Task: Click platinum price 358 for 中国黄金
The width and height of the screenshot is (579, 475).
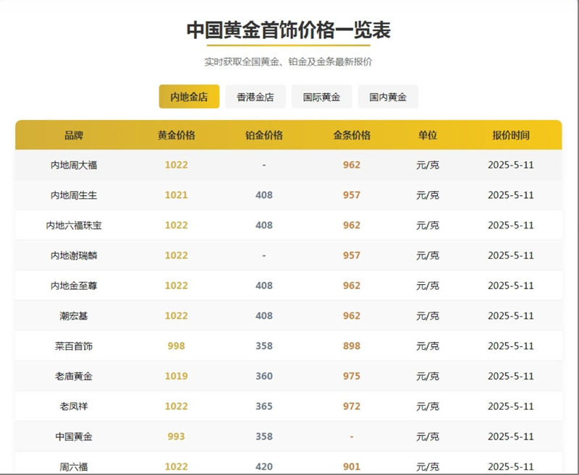Action: coord(264,437)
